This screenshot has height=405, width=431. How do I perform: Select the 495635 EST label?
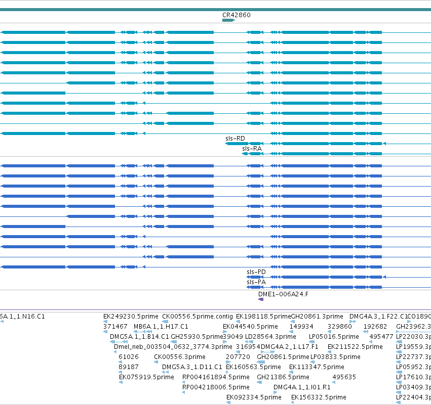tap(344, 377)
